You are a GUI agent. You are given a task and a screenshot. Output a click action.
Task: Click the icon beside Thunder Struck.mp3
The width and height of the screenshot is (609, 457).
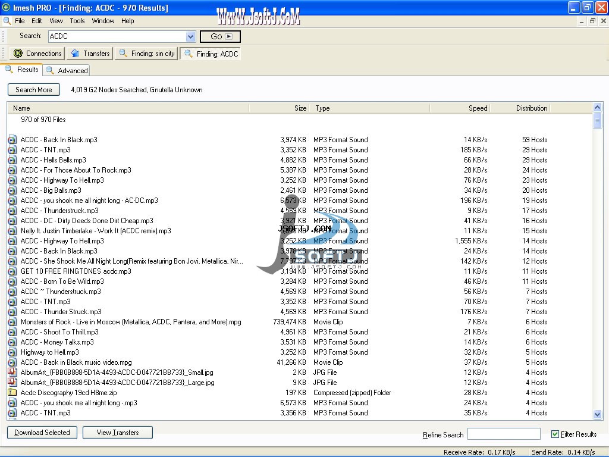pyautogui.click(x=12, y=312)
